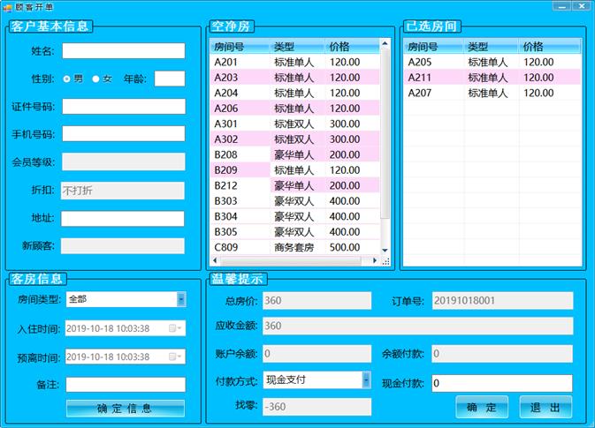Open the 预离时间 date picker dropdown
The height and width of the screenshot is (428, 595).
point(180,357)
